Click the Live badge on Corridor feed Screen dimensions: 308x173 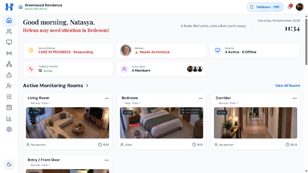[222, 113]
